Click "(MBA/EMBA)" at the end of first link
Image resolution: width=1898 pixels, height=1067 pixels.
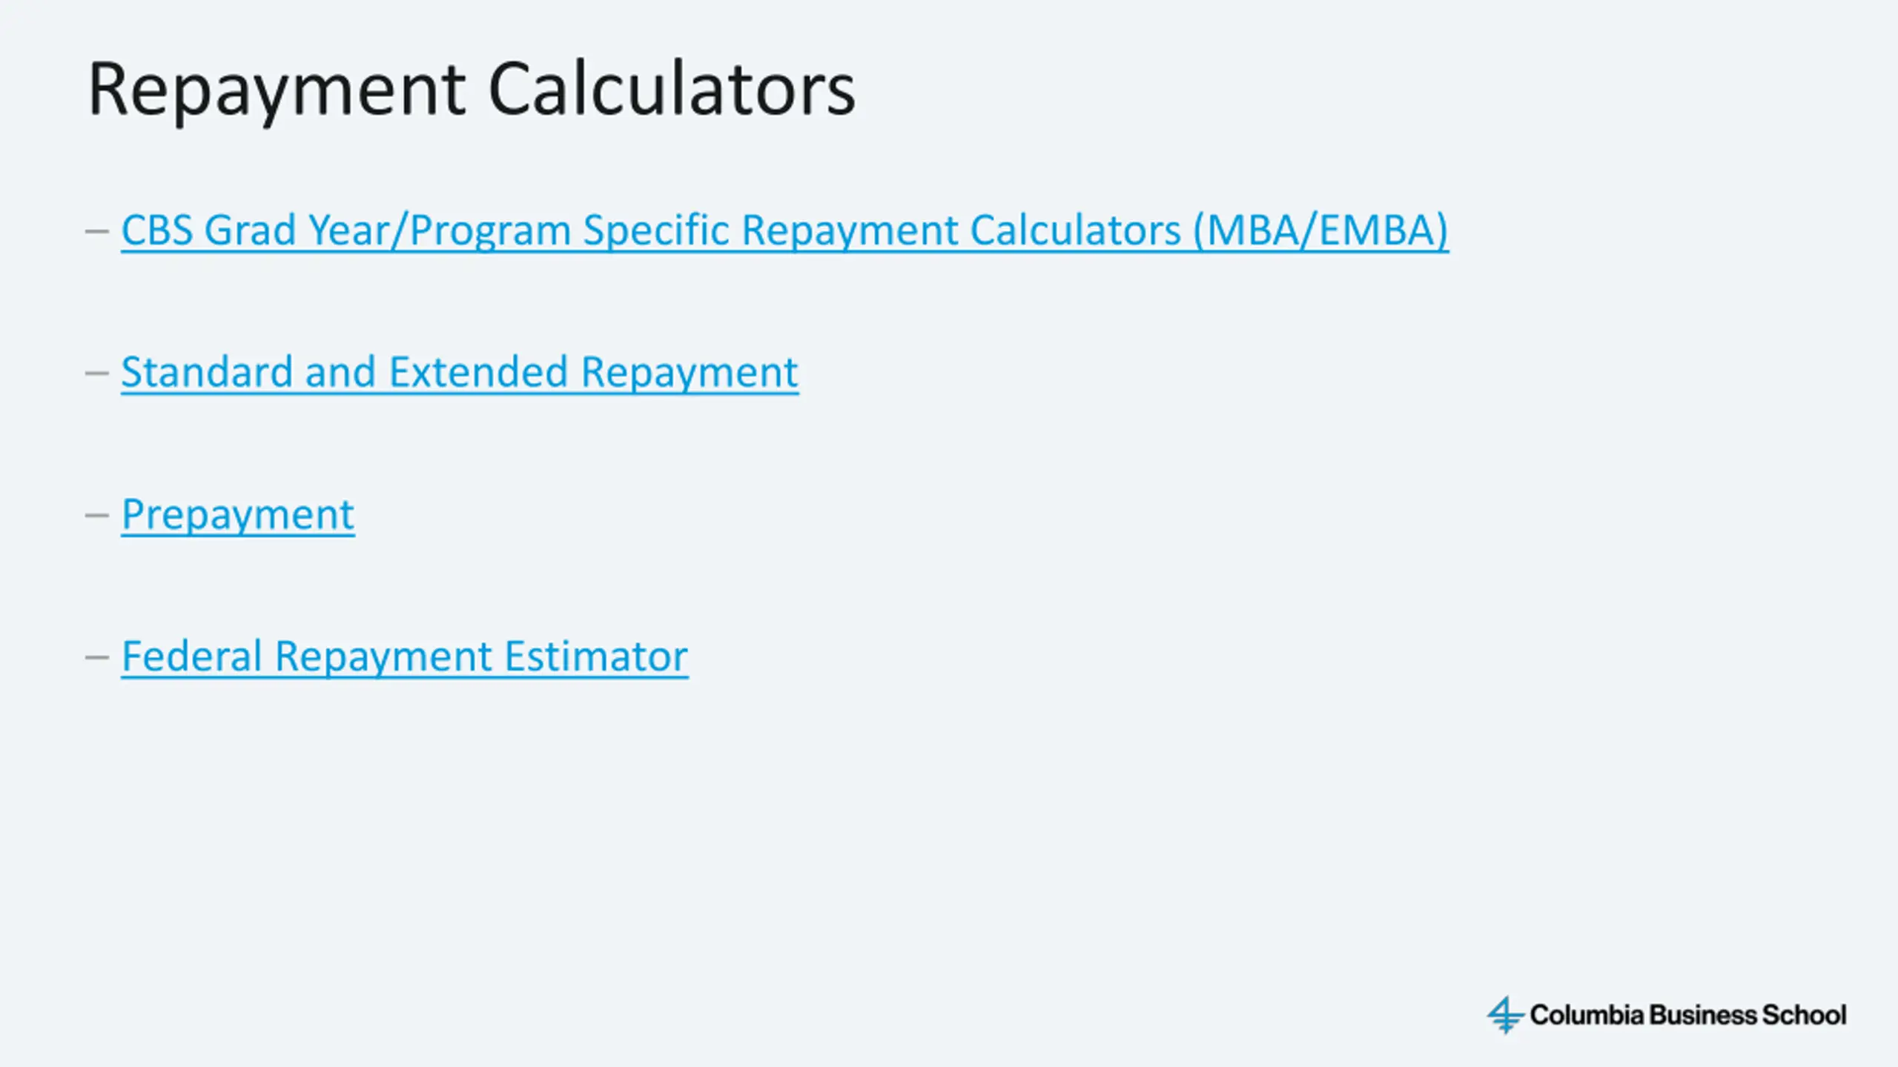coord(1320,230)
